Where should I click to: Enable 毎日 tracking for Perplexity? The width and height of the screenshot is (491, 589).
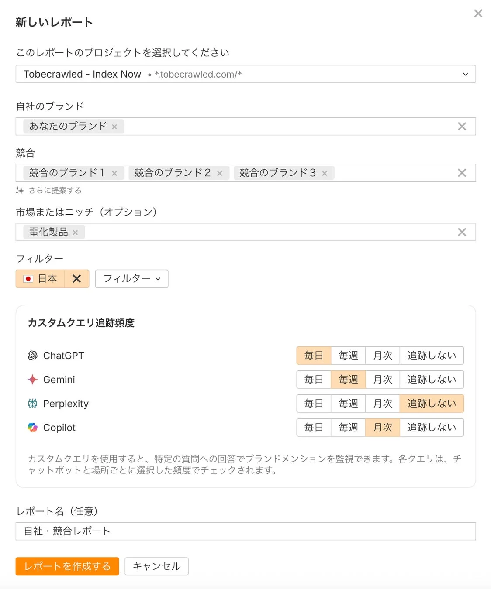[x=313, y=404]
